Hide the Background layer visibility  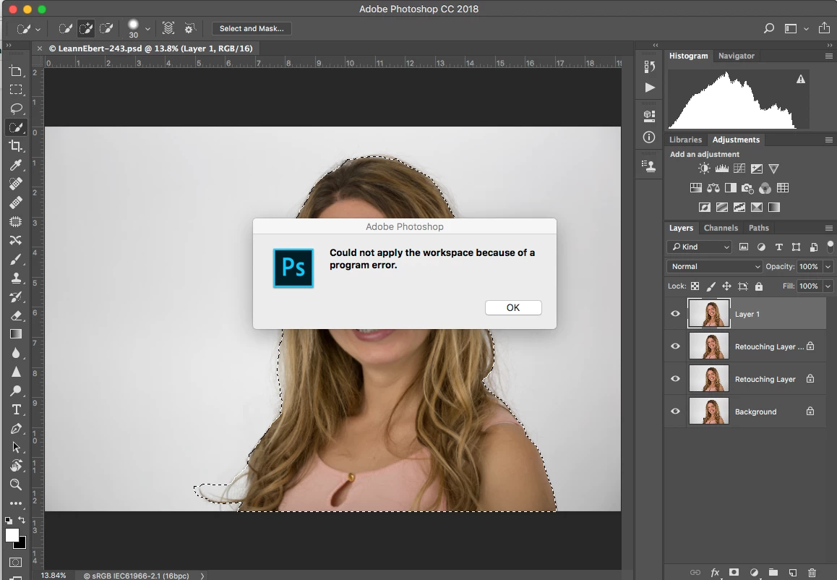(675, 411)
